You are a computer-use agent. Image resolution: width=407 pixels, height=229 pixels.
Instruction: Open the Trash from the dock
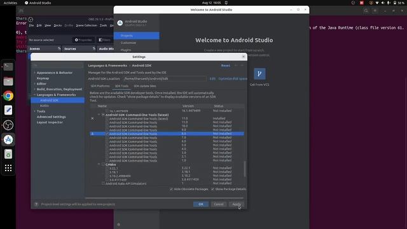pyautogui.click(x=8, y=154)
